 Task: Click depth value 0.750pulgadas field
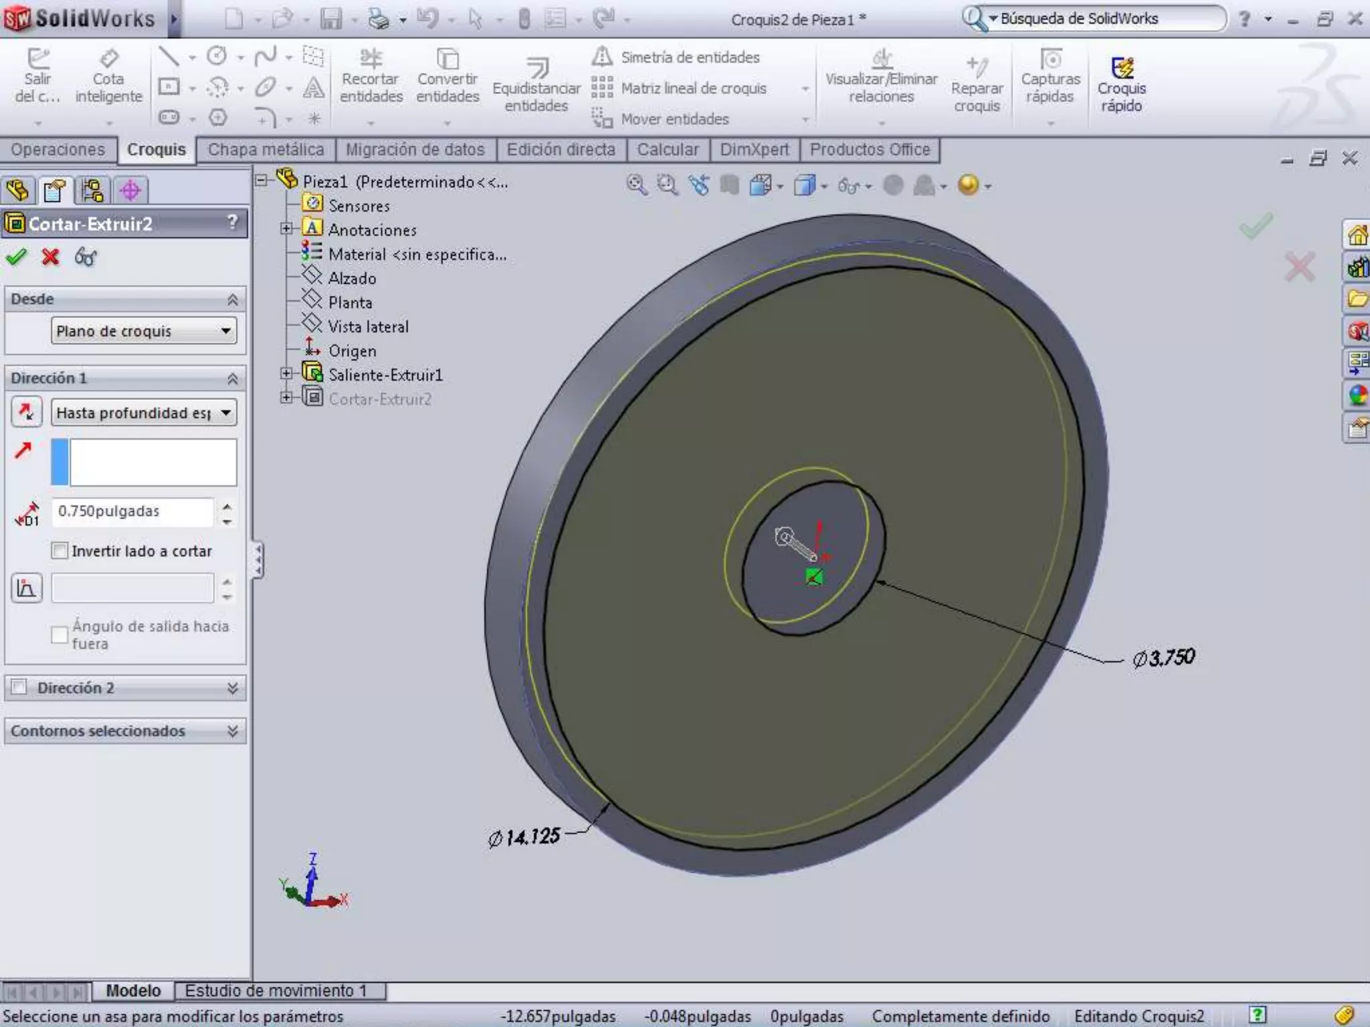pos(132,511)
